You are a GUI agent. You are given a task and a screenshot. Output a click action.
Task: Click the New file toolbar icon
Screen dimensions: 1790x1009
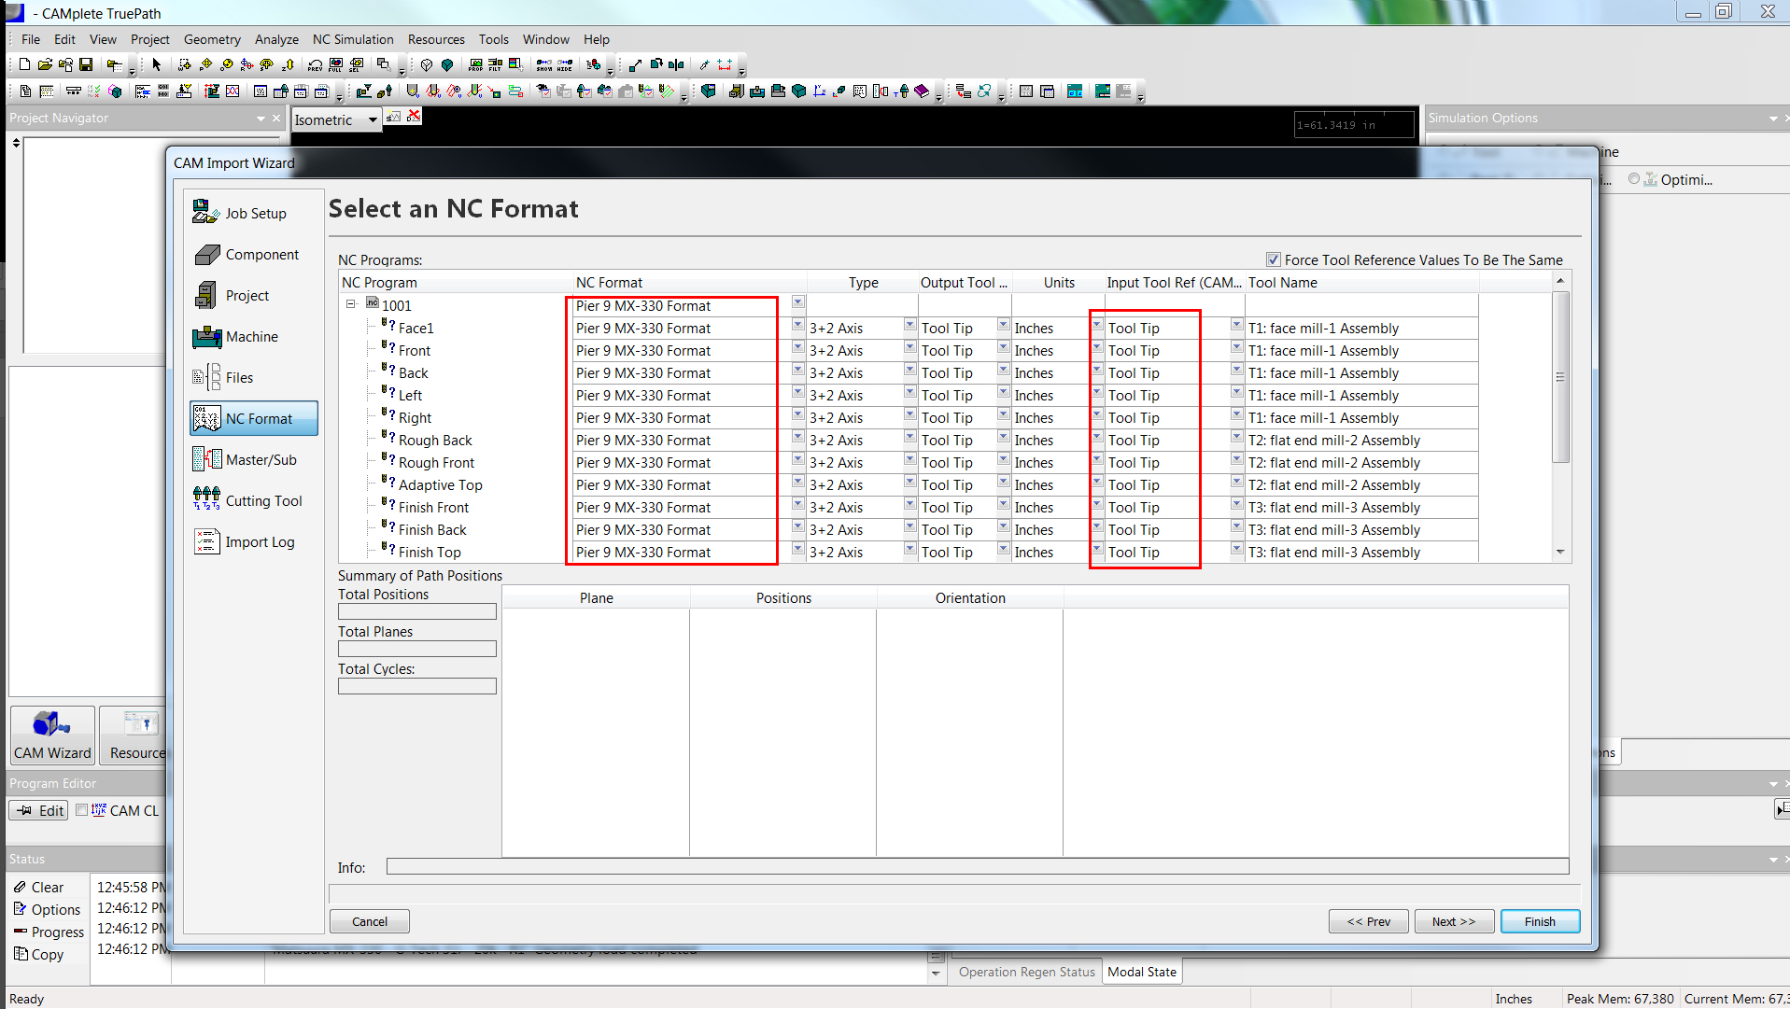24,64
